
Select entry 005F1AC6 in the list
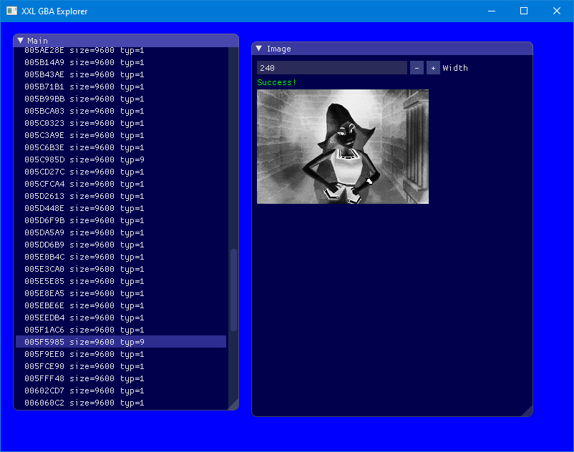pos(121,330)
